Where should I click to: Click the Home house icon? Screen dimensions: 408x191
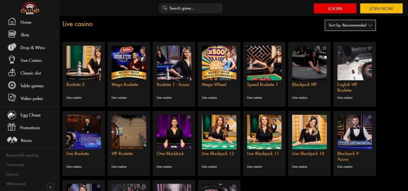12,22
